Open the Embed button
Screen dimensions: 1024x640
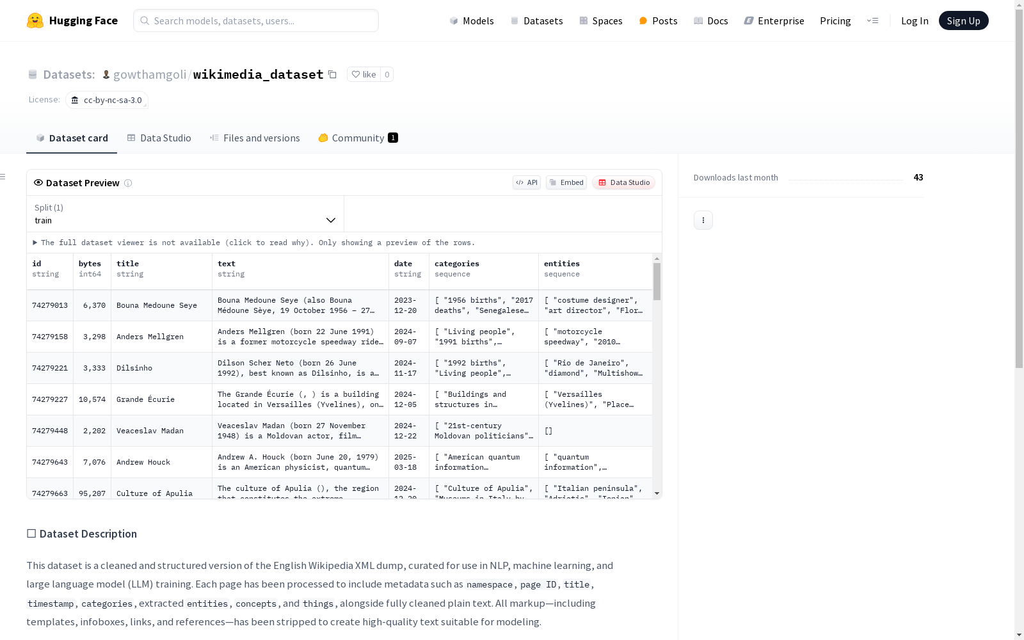point(566,182)
